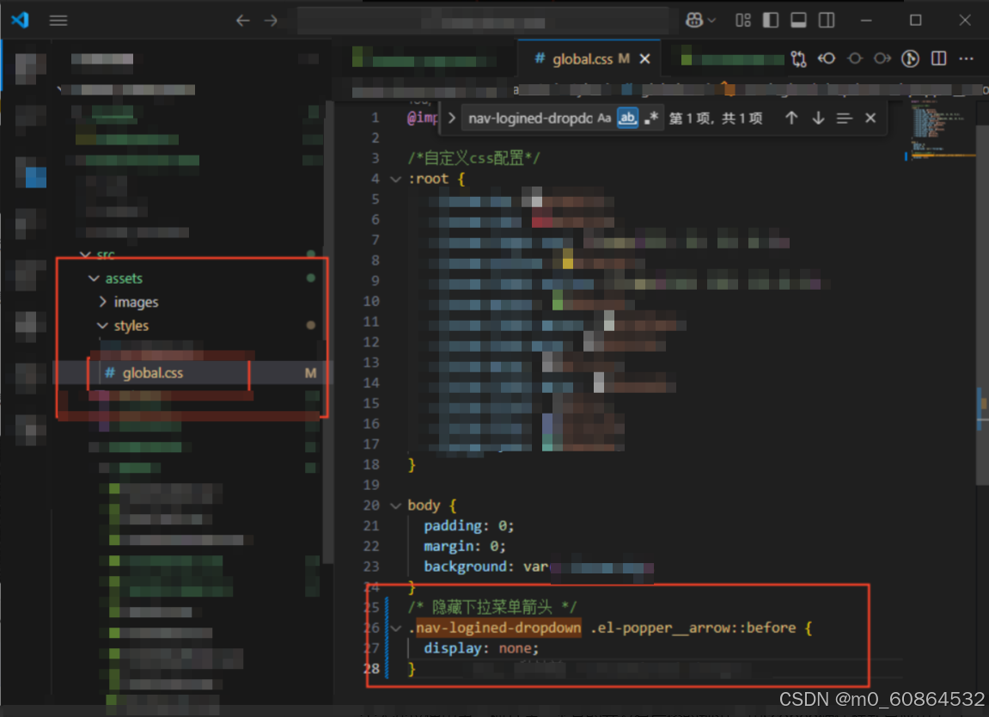
Task: Open changes compare icon in editor toolbar
Action: 798,58
